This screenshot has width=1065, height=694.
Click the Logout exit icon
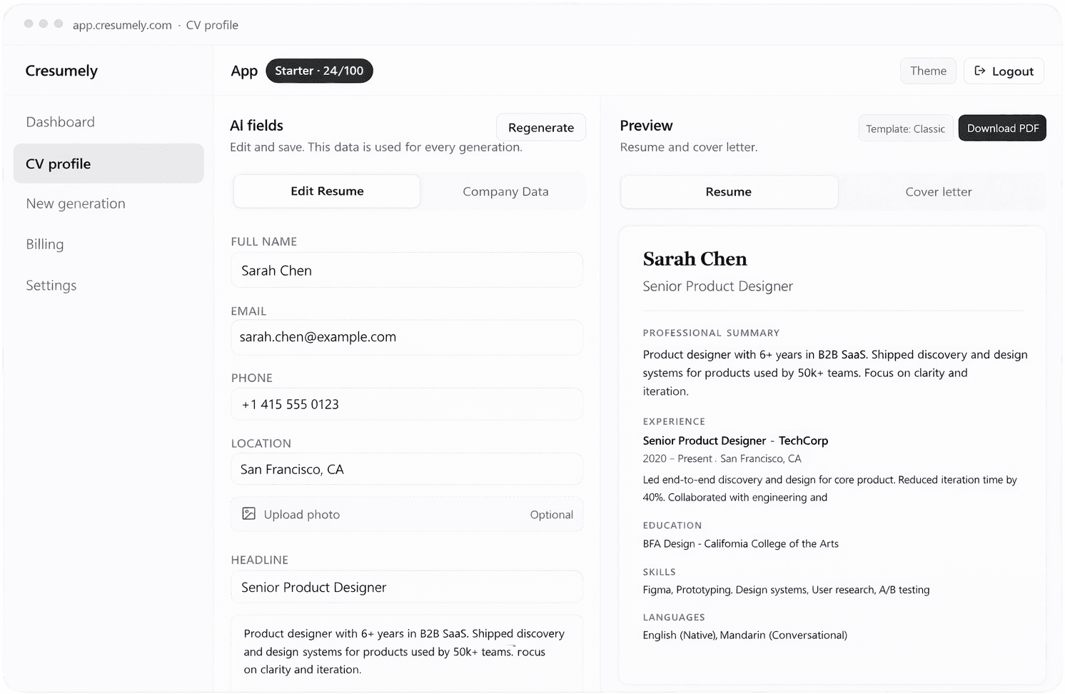coord(981,71)
